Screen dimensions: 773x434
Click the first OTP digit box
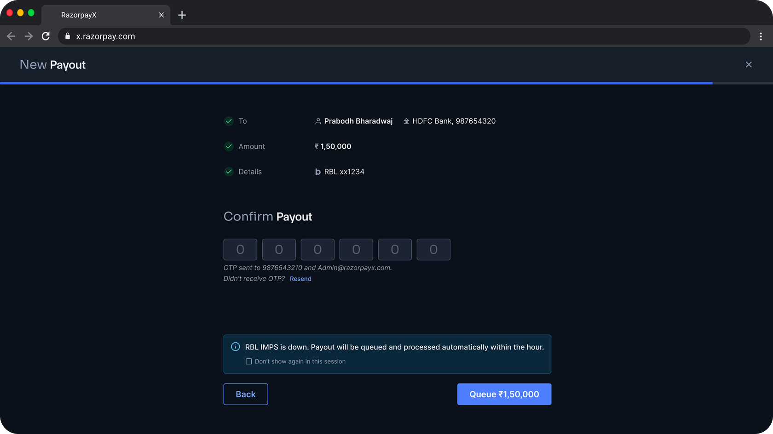240,249
